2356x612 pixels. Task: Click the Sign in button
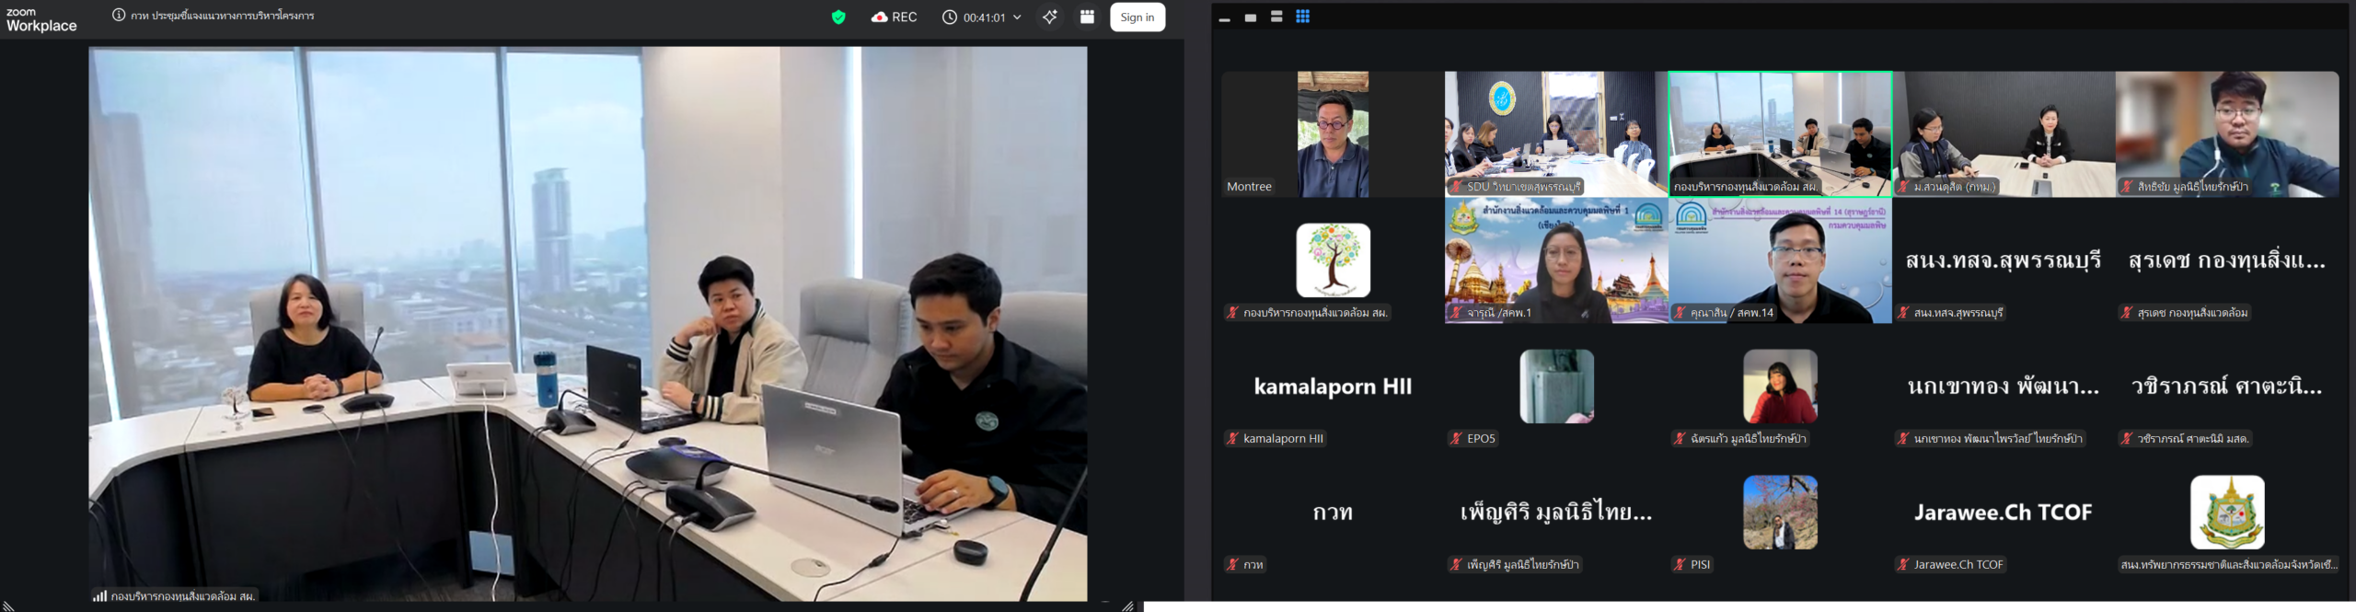click(x=1138, y=17)
